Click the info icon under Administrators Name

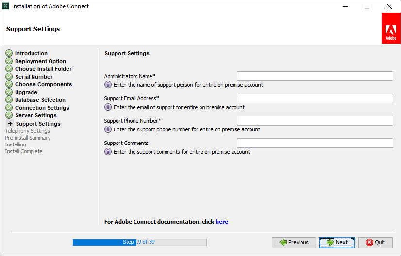(x=108, y=85)
